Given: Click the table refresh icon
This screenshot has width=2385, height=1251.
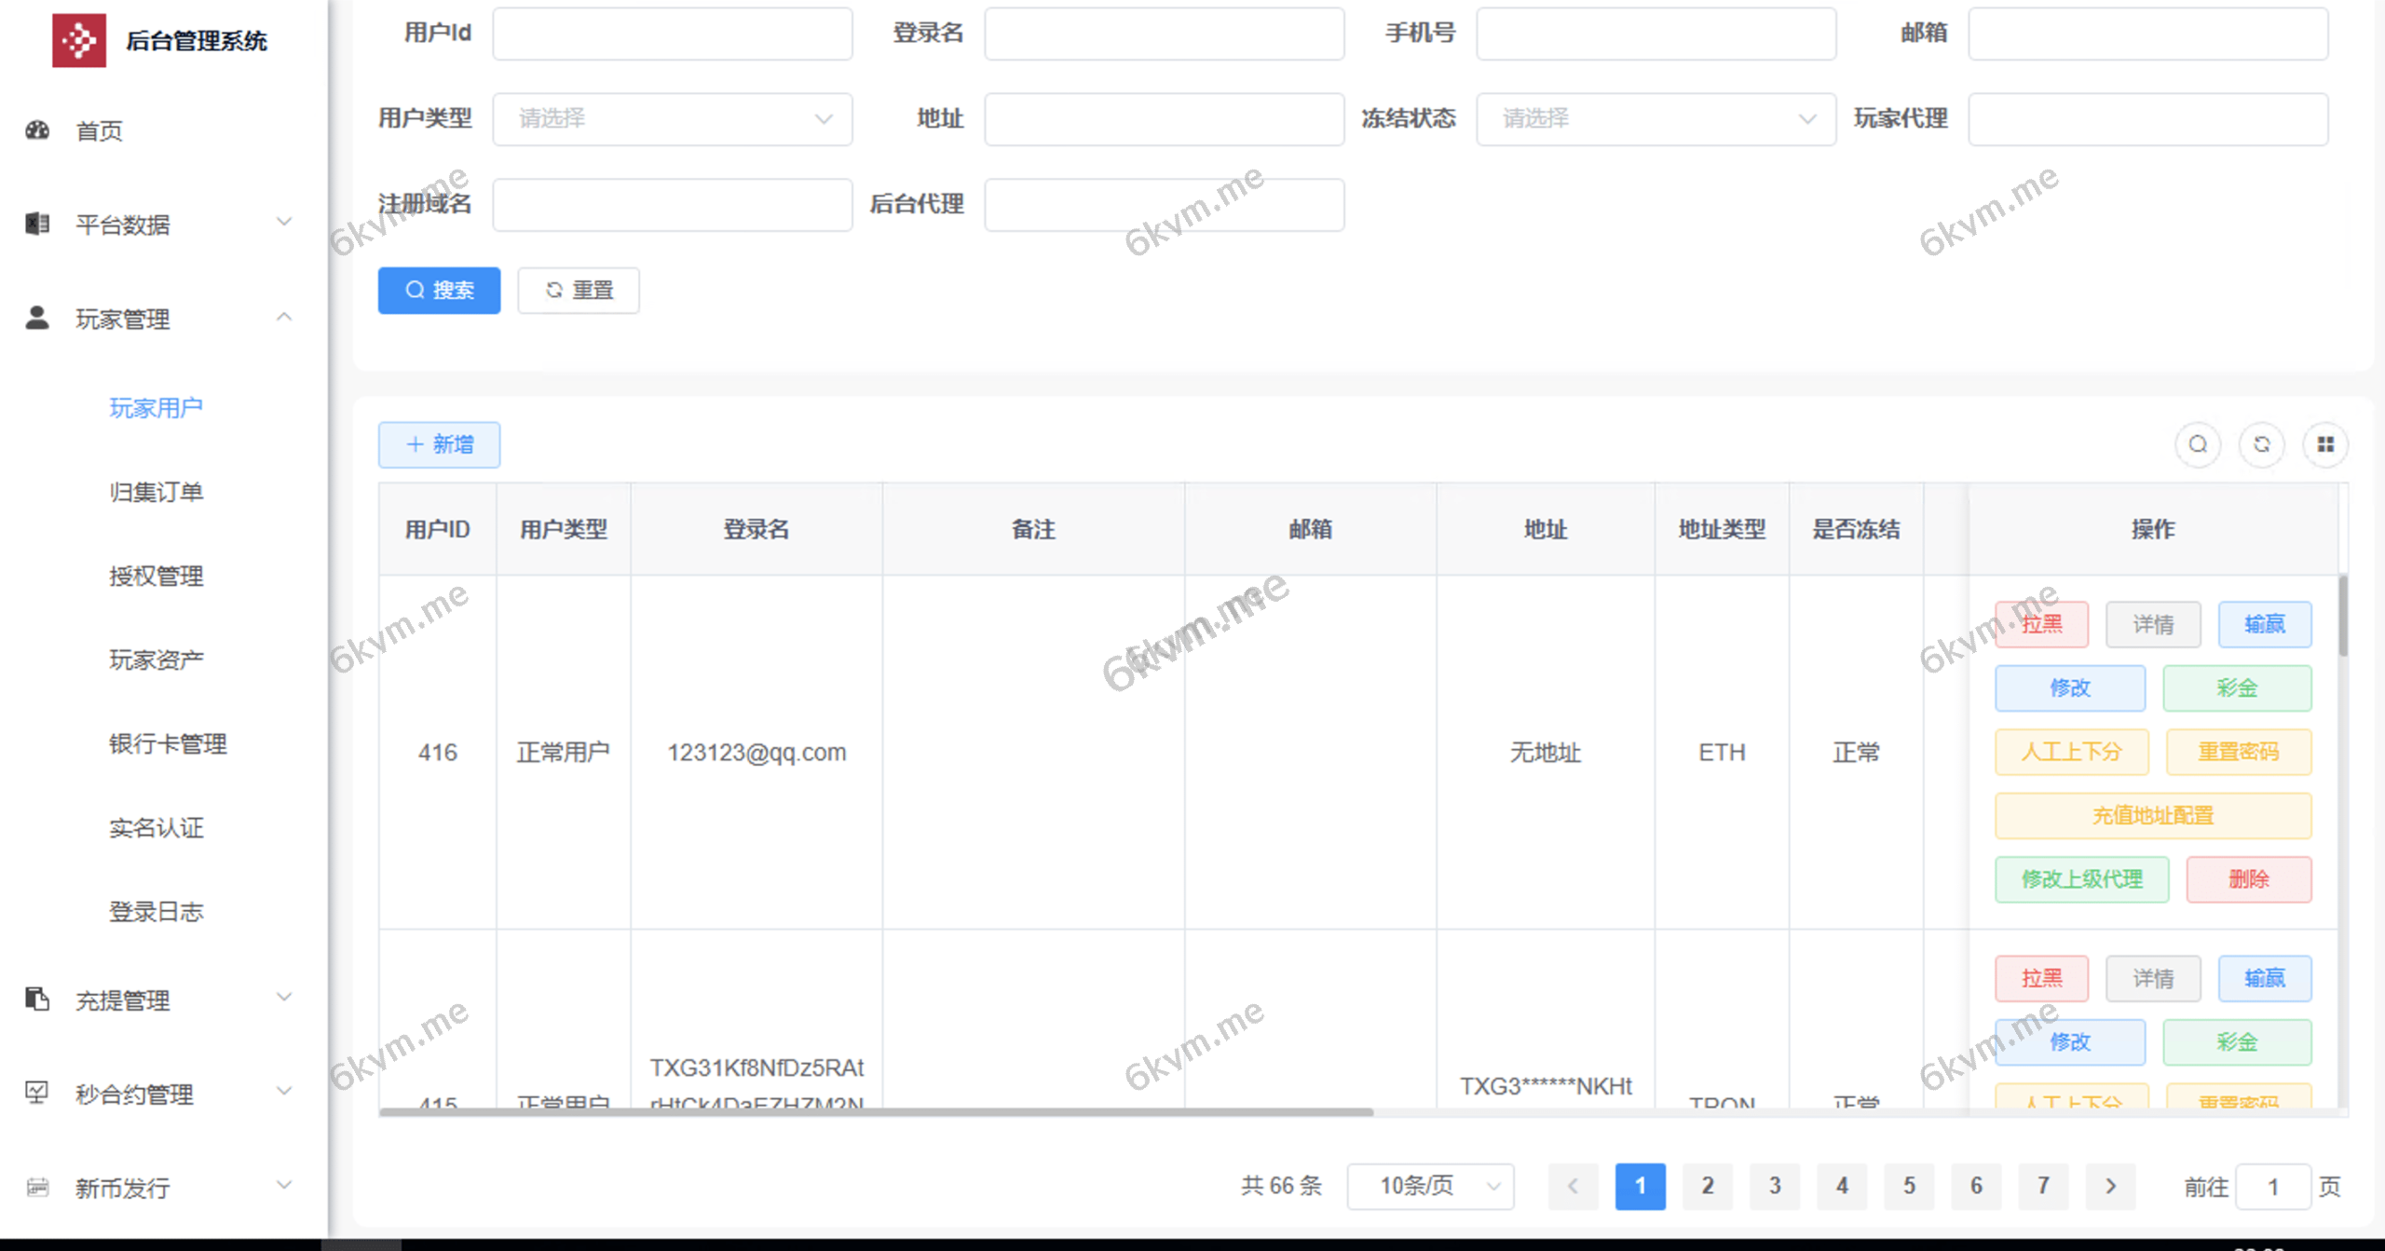Looking at the screenshot, I should click(x=2261, y=444).
